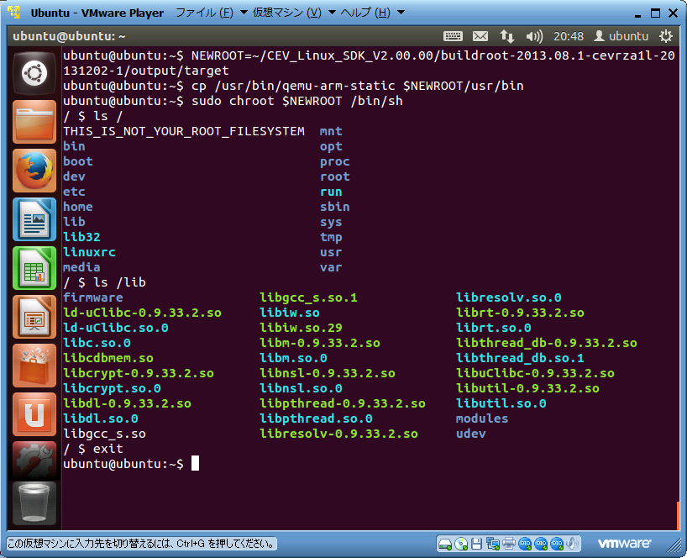Click the VMware network adapter status icon

pyautogui.click(x=492, y=544)
